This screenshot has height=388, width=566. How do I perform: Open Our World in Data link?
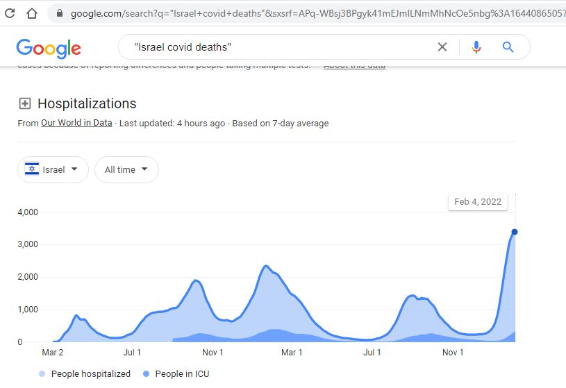[x=76, y=124]
